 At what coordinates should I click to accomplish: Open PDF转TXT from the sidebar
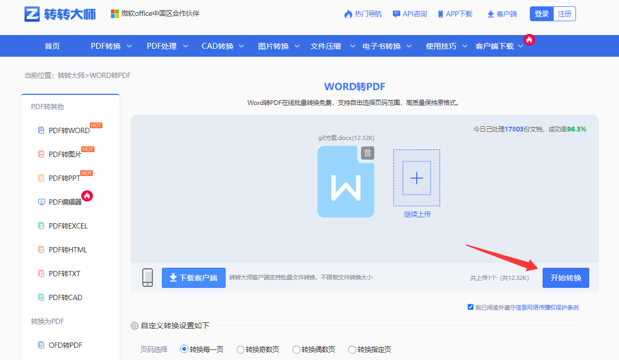click(x=64, y=274)
